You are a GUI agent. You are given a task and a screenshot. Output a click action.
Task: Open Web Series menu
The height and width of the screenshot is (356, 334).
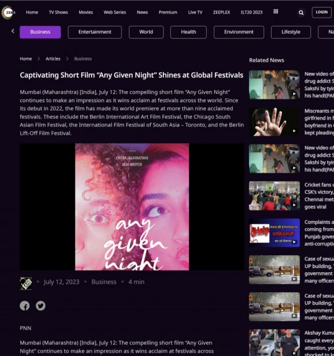click(115, 12)
